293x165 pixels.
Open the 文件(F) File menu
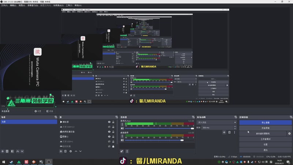click(x=4, y=5)
